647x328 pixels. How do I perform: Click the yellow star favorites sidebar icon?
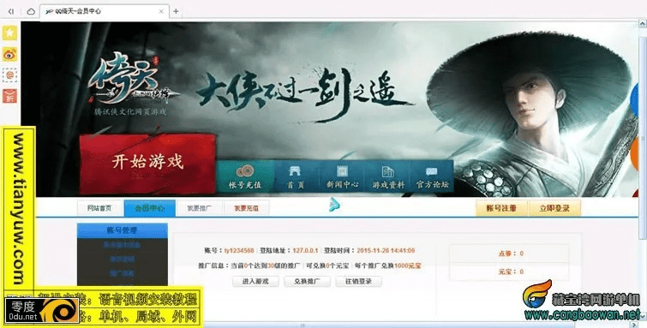pyautogui.click(x=10, y=33)
